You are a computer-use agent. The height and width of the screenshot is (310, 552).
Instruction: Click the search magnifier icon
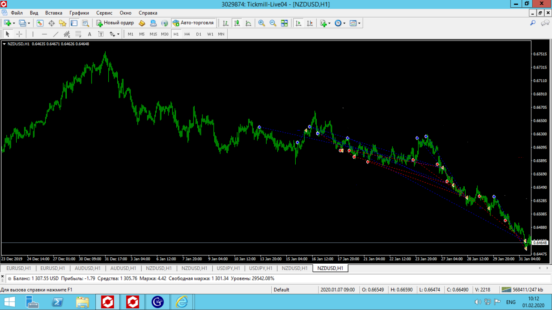533,23
